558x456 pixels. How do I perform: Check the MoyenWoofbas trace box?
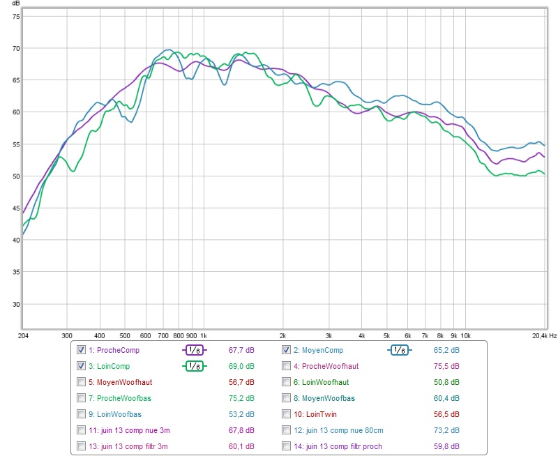(x=287, y=398)
